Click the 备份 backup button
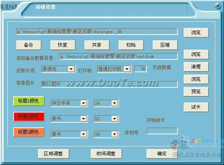 point(29,45)
